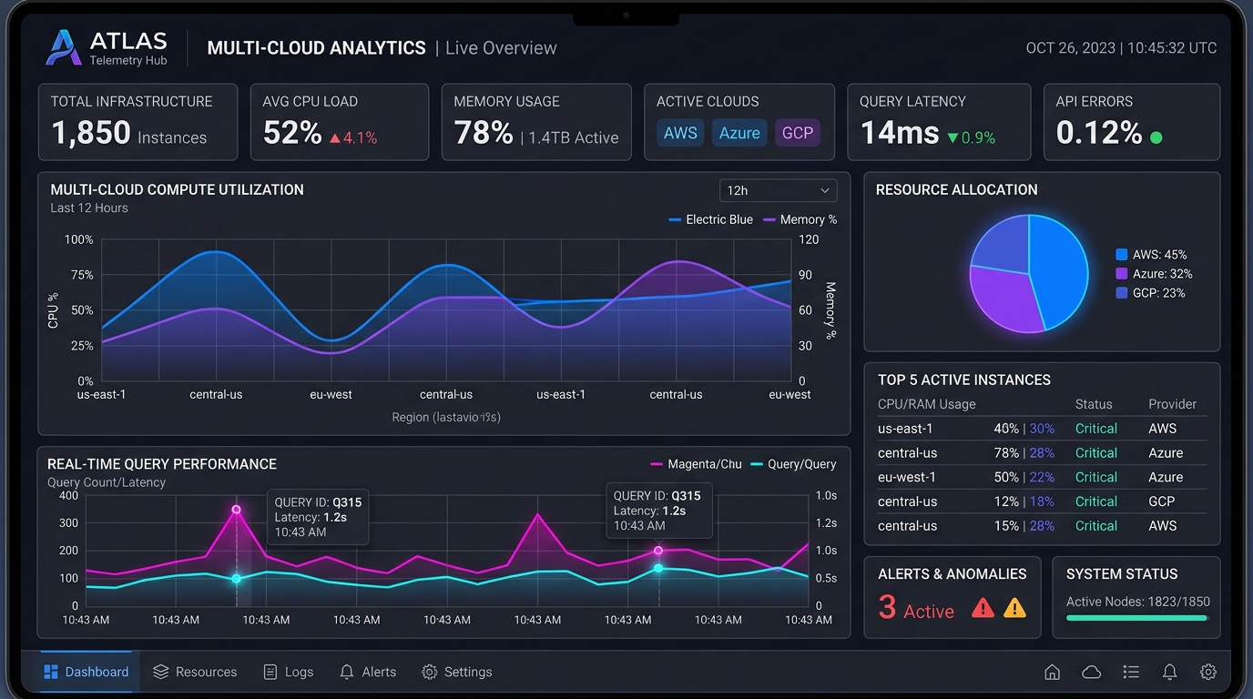Select the AWS cloud badge
Screen dimensions: 1253x699
click(x=680, y=133)
